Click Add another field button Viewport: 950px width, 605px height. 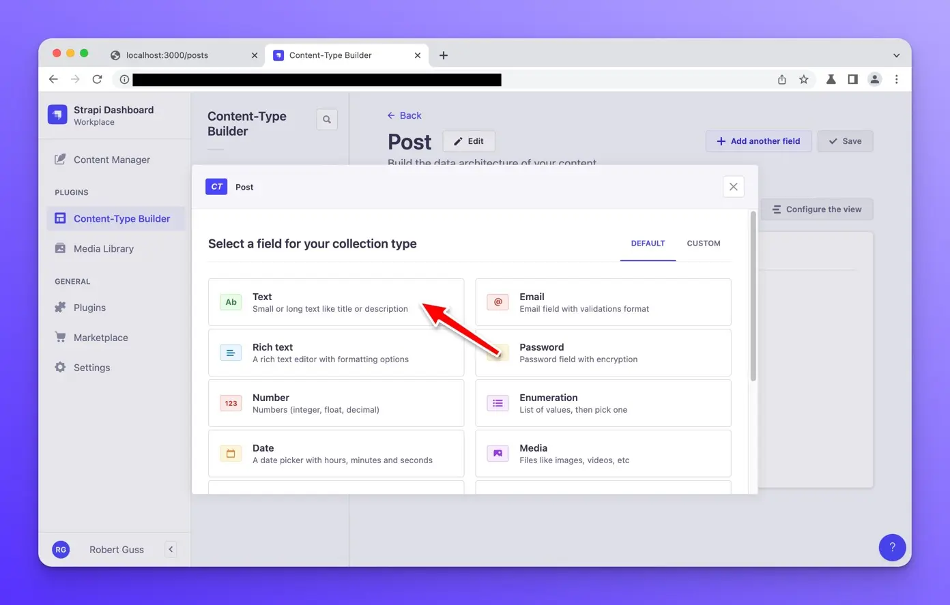(x=758, y=141)
